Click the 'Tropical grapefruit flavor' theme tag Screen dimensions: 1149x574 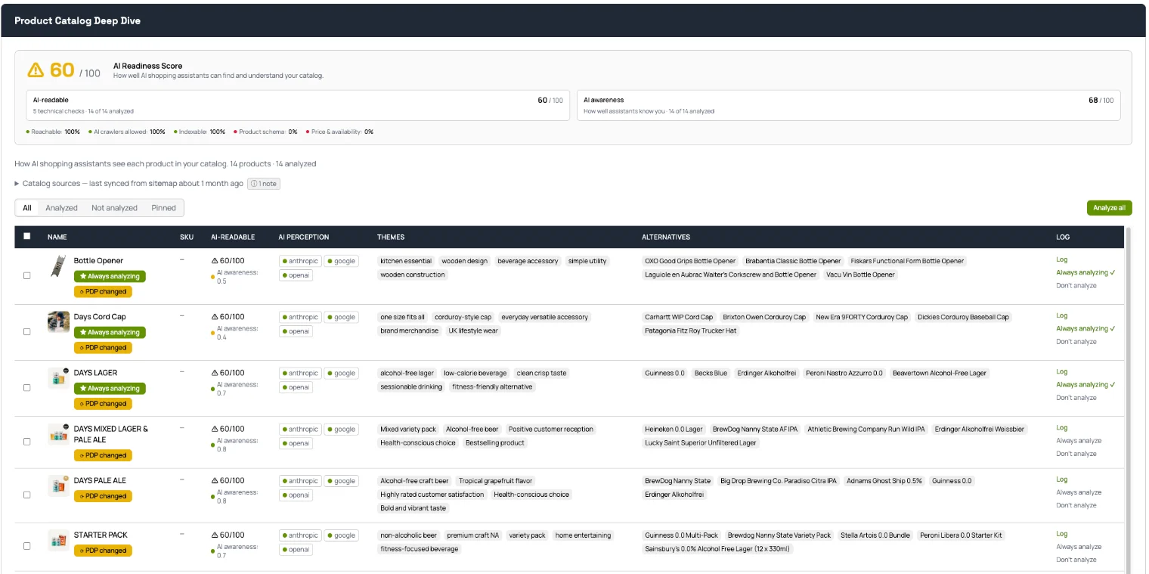pos(496,481)
